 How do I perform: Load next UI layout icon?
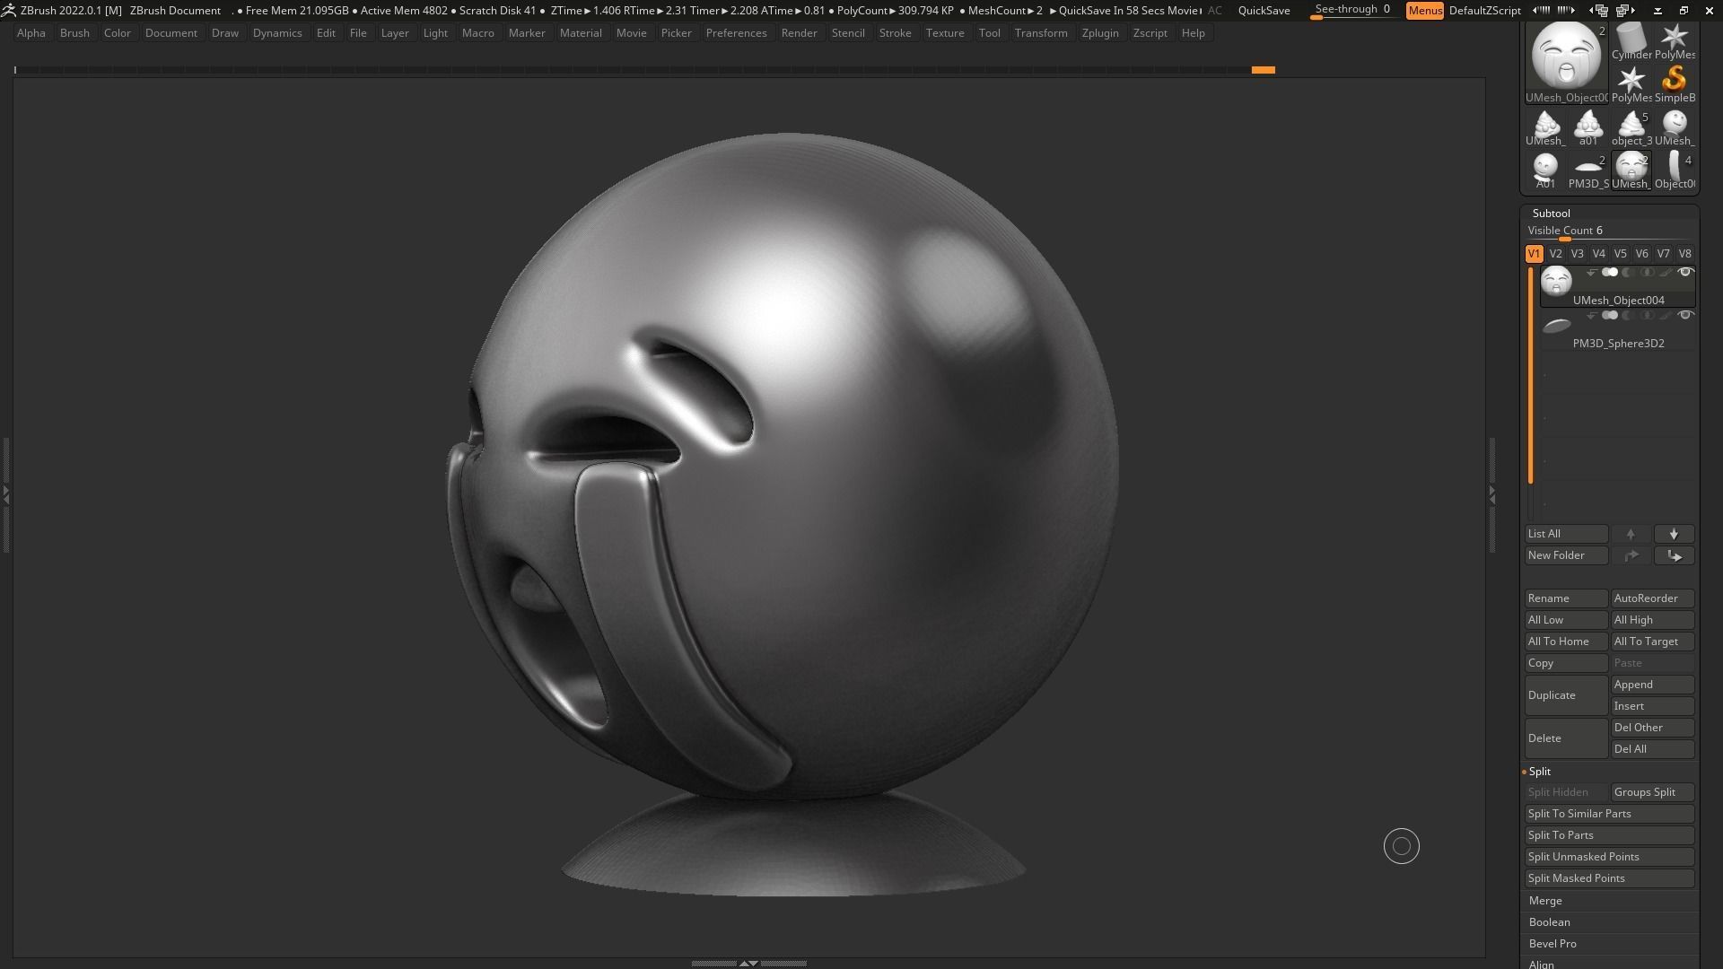(1625, 11)
